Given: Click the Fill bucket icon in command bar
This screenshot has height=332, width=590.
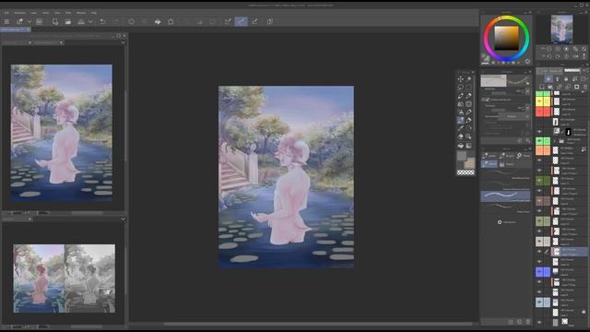Looking at the screenshot, I should [158, 21].
